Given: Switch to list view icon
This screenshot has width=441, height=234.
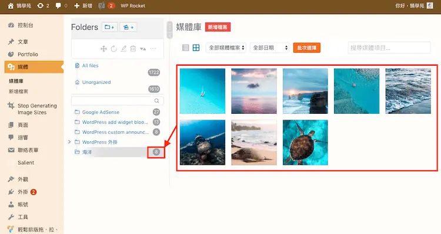Looking at the screenshot, I should 186,48.
